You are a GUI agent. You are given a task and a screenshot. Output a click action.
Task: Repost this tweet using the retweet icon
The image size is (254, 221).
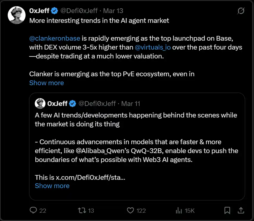(x=81, y=210)
